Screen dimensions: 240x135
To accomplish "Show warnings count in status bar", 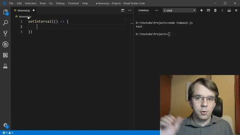I will [11, 133].
